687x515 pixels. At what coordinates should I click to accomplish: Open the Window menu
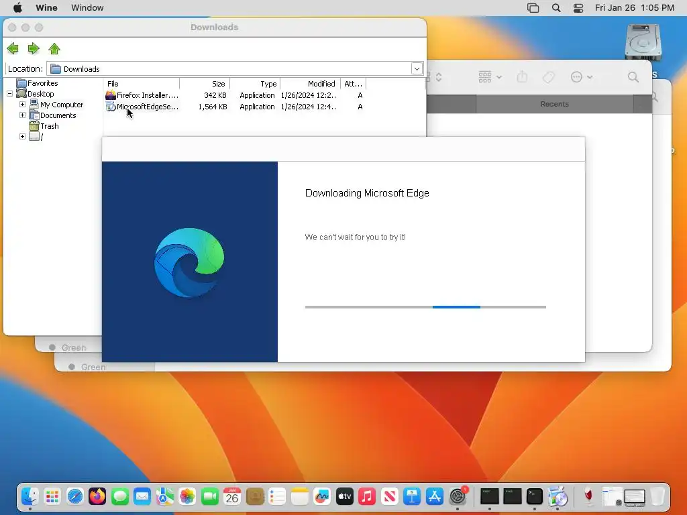(x=87, y=7)
